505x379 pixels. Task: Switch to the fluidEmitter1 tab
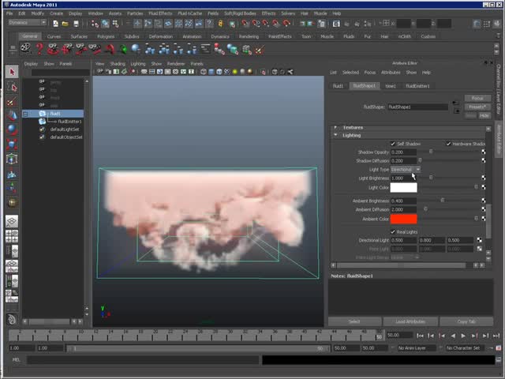[x=417, y=86]
